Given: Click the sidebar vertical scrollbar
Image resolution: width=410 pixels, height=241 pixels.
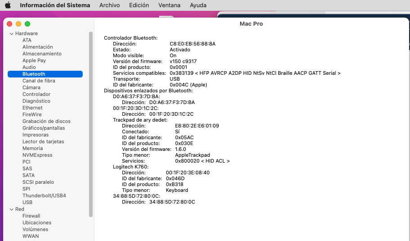Looking at the screenshot, I should [x=91, y=124].
